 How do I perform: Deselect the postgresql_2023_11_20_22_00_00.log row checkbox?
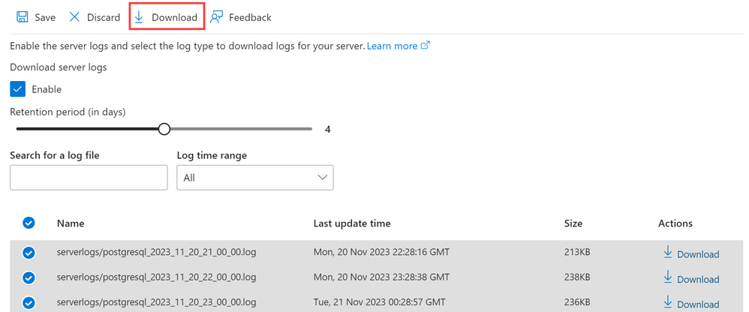(x=29, y=277)
